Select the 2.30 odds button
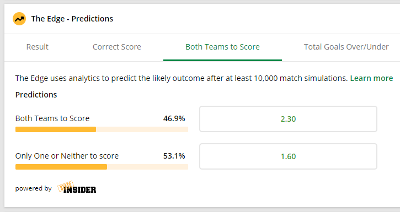 pyautogui.click(x=288, y=119)
